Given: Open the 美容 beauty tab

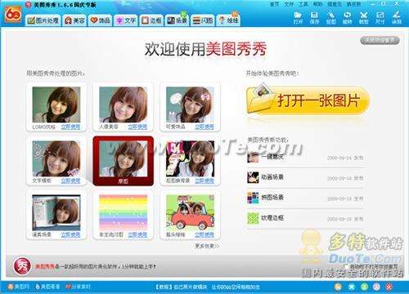Looking at the screenshot, I should (x=74, y=20).
